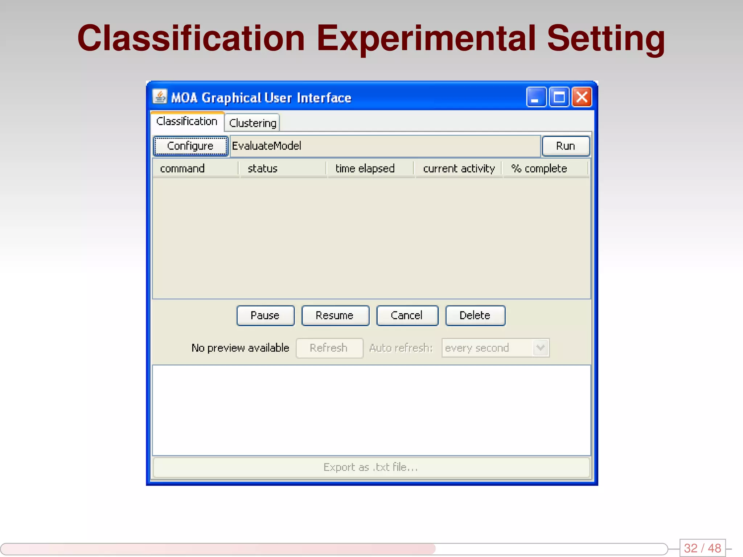The image size is (743, 557).
Task: Click the Java icon in MOA title bar
Action: [160, 97]
